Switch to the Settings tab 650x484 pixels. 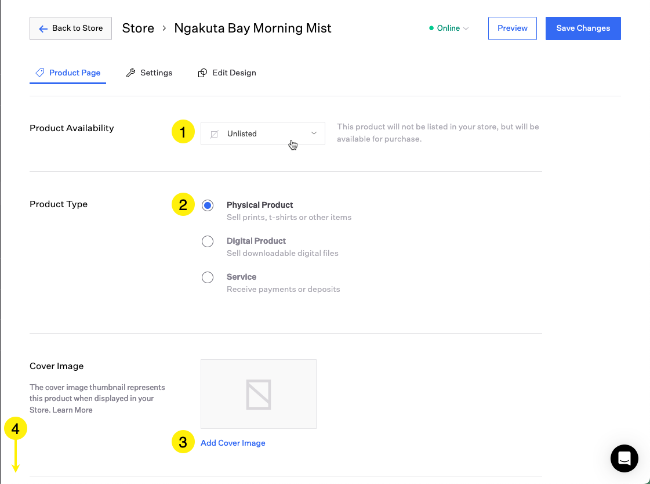(156, 73)
